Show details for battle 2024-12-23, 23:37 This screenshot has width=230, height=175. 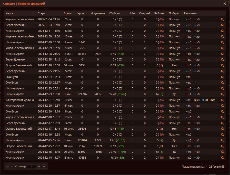(x=222, y=83)
